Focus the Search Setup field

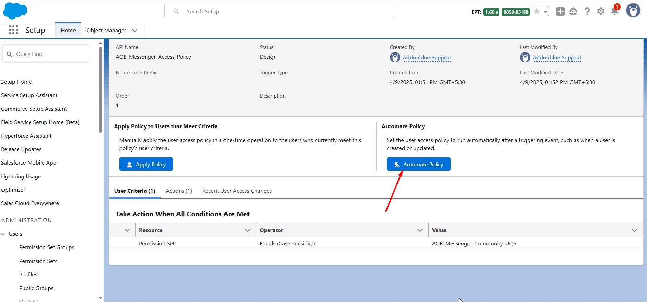(279, 11)
